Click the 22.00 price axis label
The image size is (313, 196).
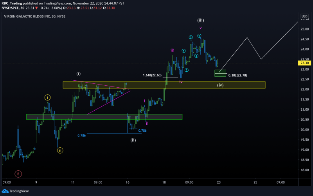(305, 90)
